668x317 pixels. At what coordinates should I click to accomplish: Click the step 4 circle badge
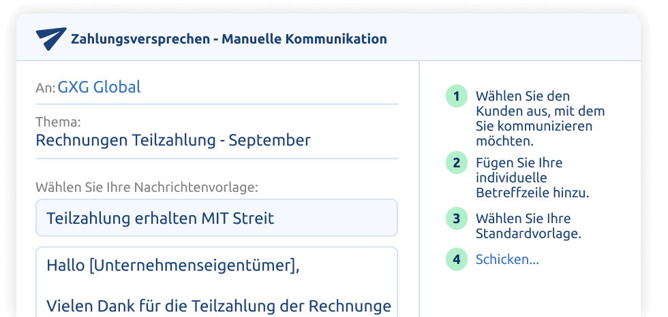point(457,259)
